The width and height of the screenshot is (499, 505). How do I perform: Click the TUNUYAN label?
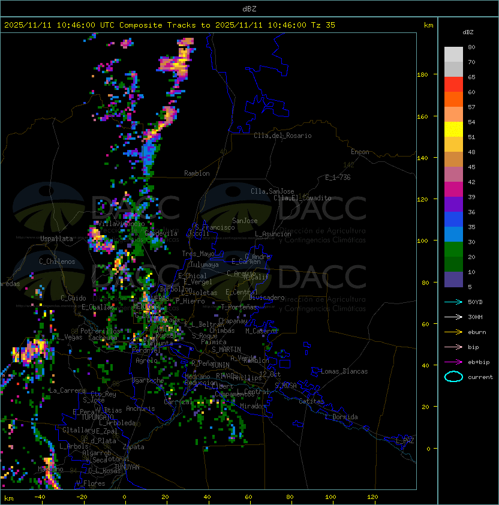(127, 467)
